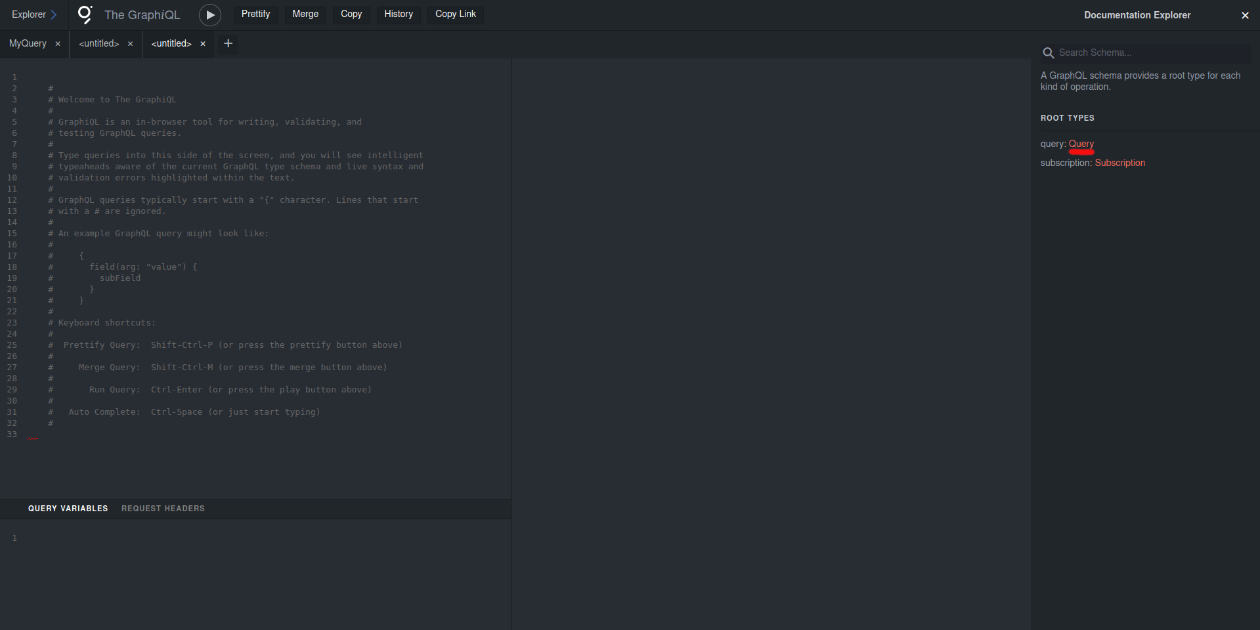The image size is (1260, 630).
Task: Add a new query tab
Action: [x=228, y=43]
